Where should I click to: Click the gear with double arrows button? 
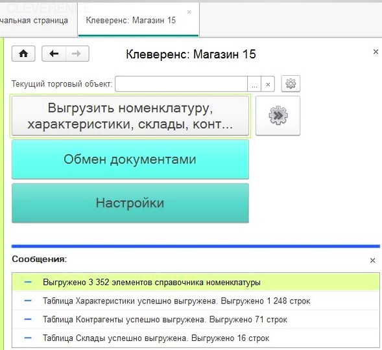(x=278, y=115)
